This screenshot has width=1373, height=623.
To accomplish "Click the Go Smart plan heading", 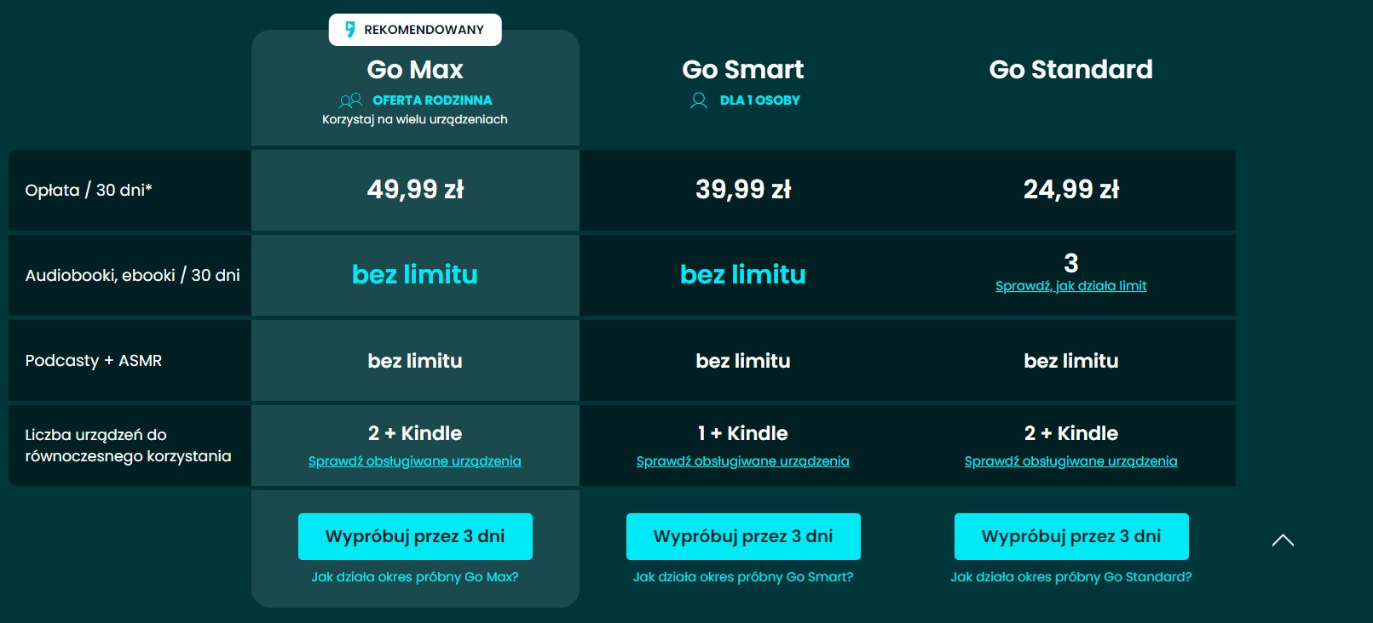I will (x=743, y=70).
